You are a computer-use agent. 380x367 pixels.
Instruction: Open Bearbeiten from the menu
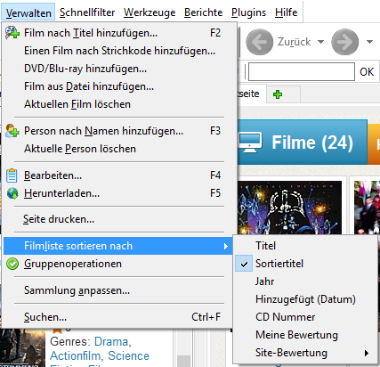pos(118,175)
